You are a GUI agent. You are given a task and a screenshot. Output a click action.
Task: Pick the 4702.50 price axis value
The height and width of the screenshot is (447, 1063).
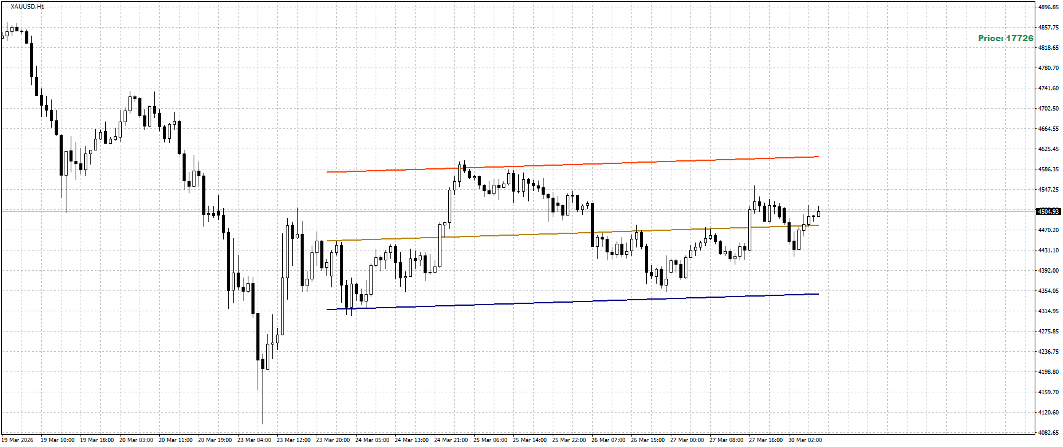1048,109
